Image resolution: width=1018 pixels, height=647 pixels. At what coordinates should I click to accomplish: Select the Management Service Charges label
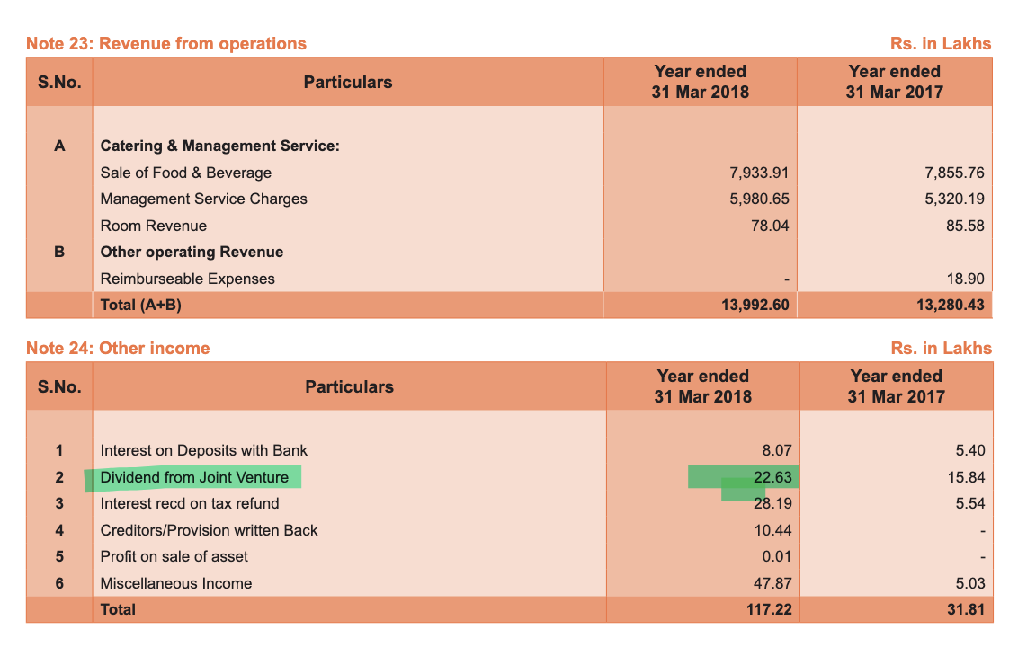(x=203, y=199)
